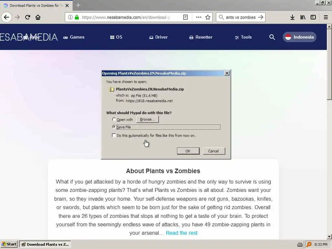
Task: Open the Windows Start menu
Action: coord(9,244)
